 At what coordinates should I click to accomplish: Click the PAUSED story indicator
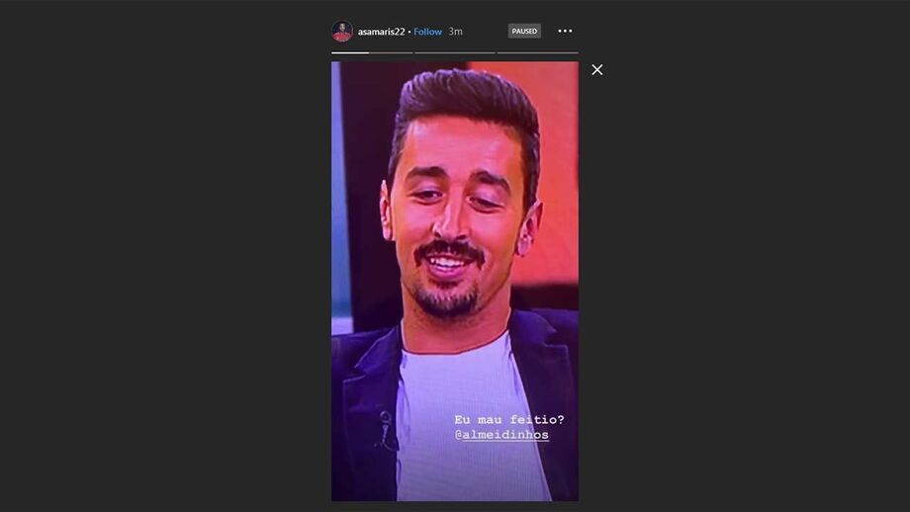(x=524, y=31)
